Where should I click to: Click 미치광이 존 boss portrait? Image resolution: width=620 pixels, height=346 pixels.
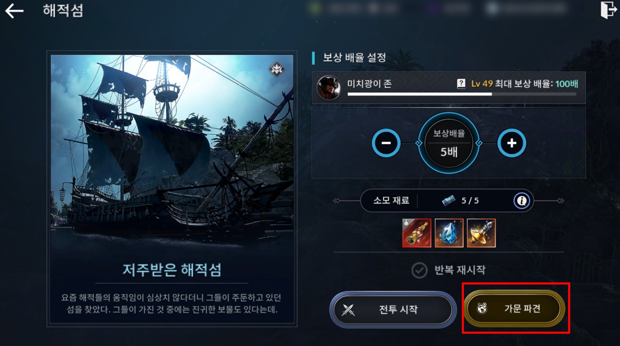[x=329, y=87]
